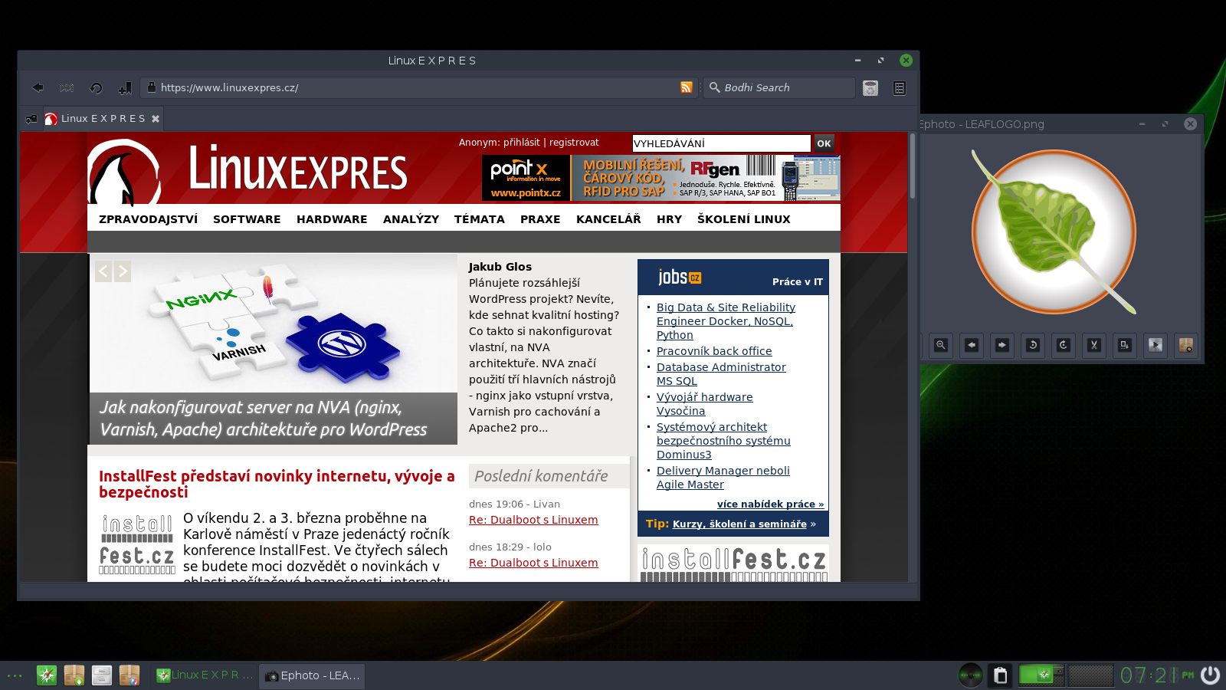
Task: Open the file cabinet taskbar icon
Action: 102,675
